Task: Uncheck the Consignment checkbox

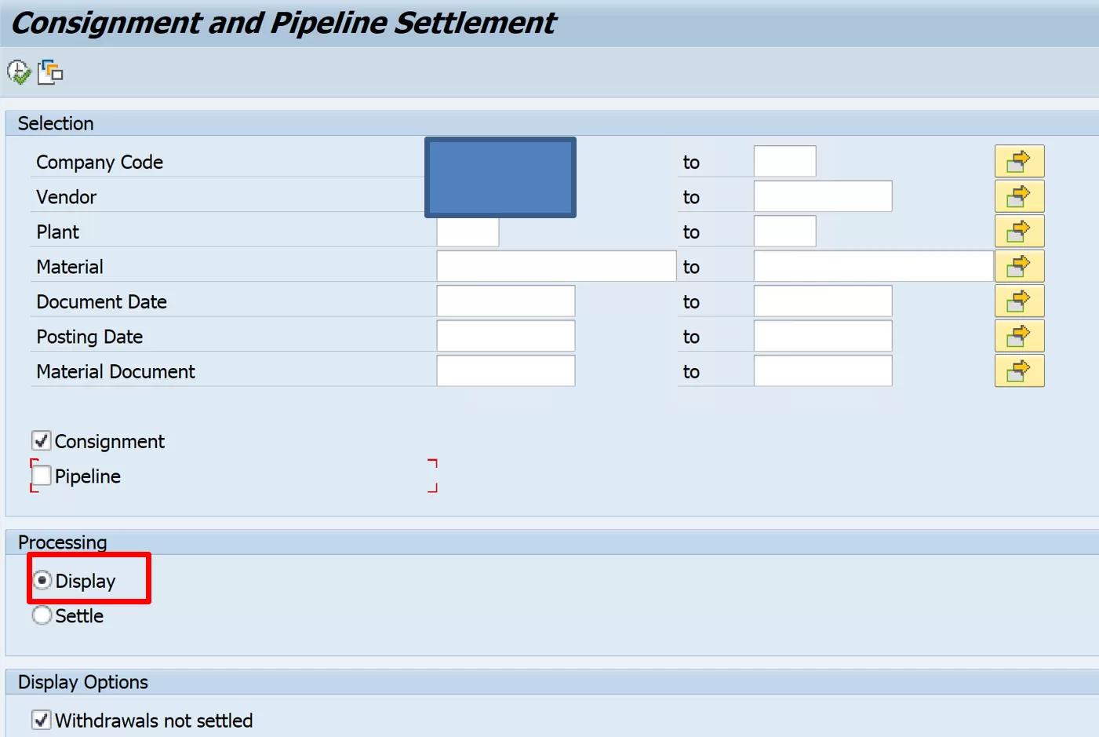Action: 42,441
